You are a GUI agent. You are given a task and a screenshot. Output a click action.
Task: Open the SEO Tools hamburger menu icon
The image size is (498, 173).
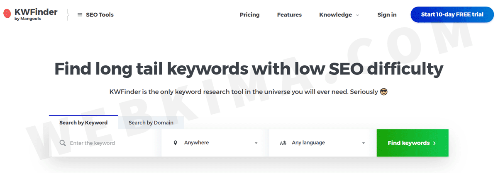click(80, 15)
